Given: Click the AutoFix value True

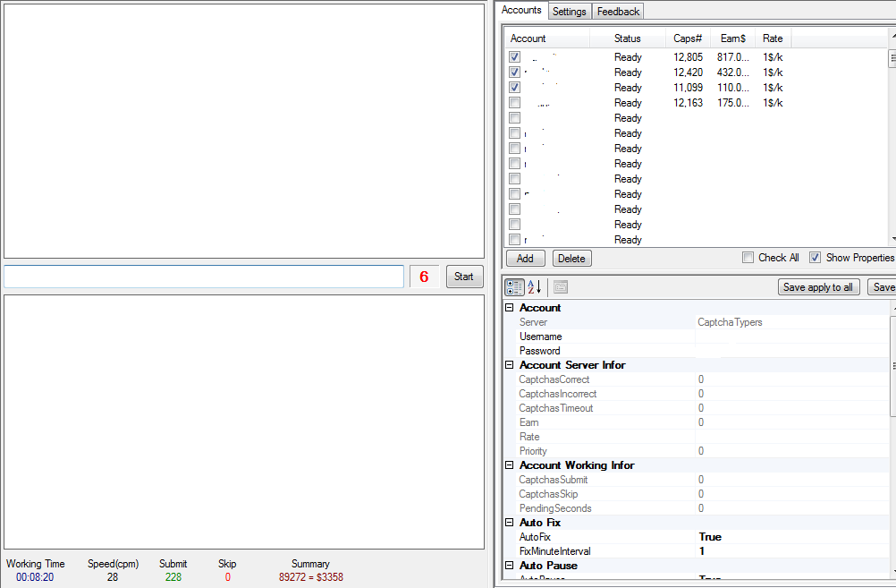Looking at the screenshot, I should (x=710, y=536).
